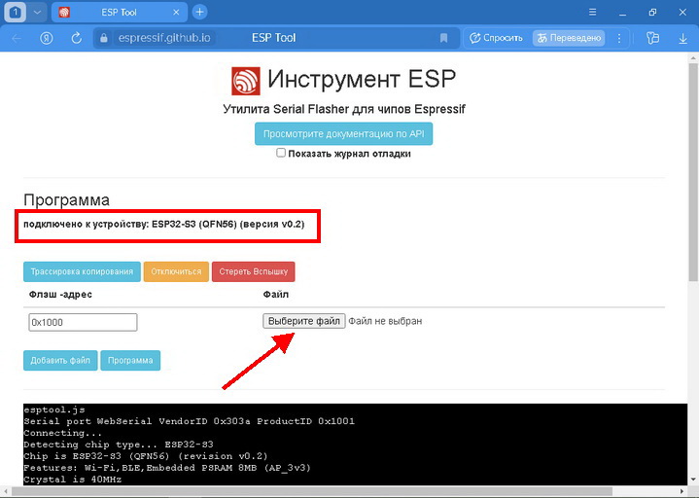Click the scroll-up arrow of vertical scrollbar

click(693, 57)
